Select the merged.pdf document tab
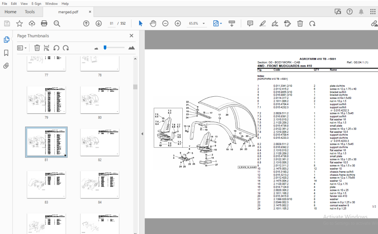378x234 pixels. pyautogui.click(x=68, y=12)
